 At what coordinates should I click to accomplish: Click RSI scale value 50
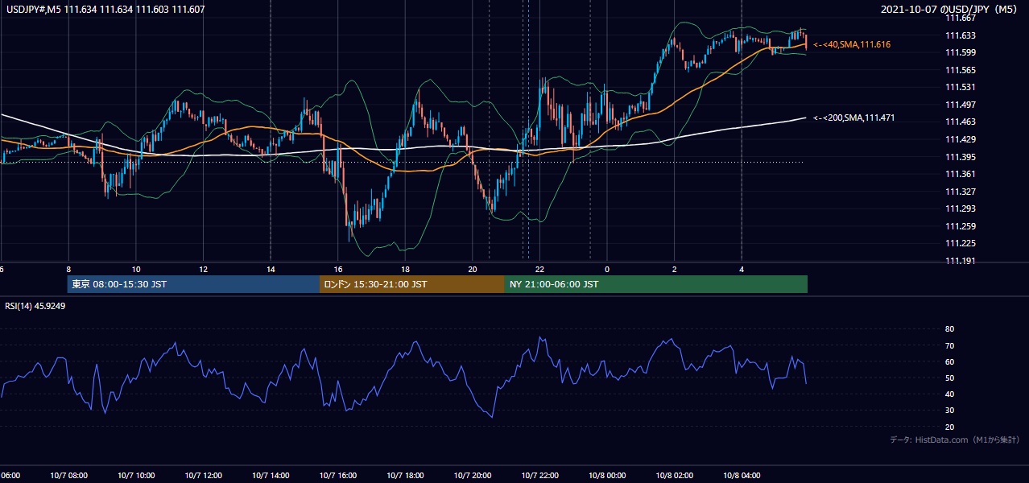[x=949, y=378]
